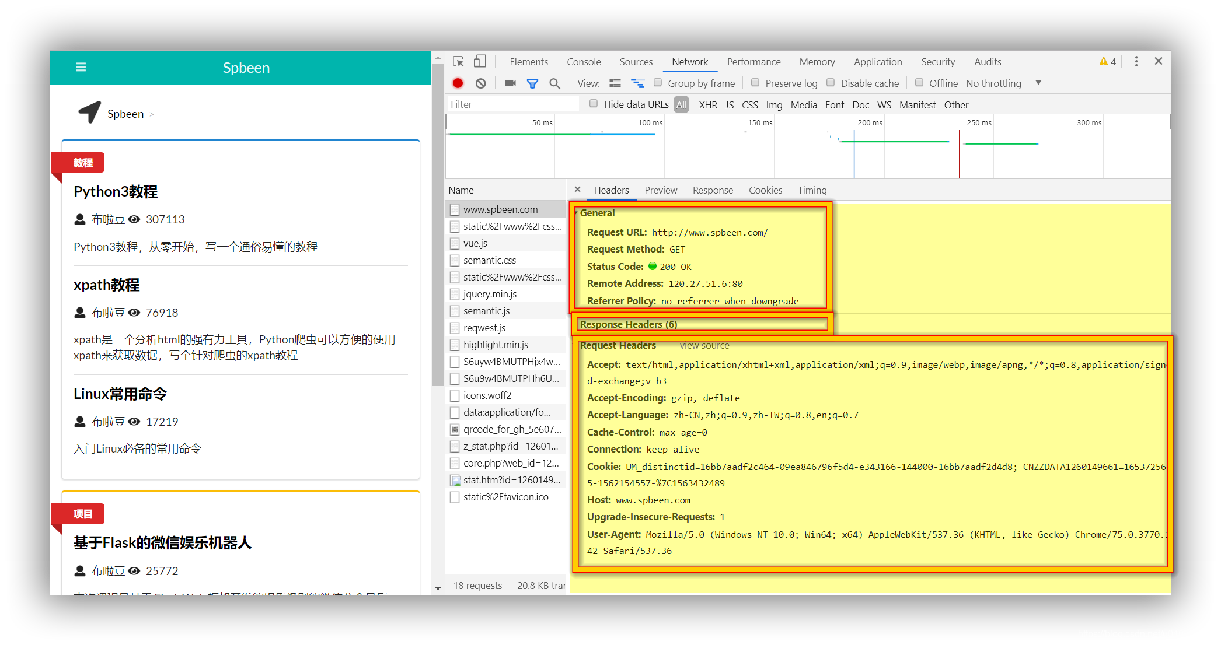Open the Cookies tab of request
The height and width of the screenshot is (645, 1221).
[x=765, y=190]
